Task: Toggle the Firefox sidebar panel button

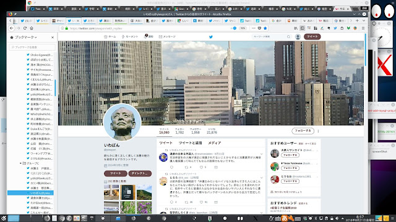Action: pos(303,28)
